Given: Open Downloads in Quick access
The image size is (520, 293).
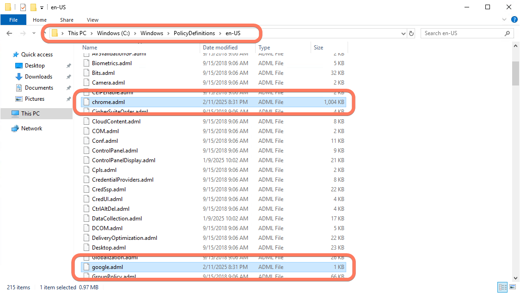Looking at the screenshot, I should pos(38,77).
